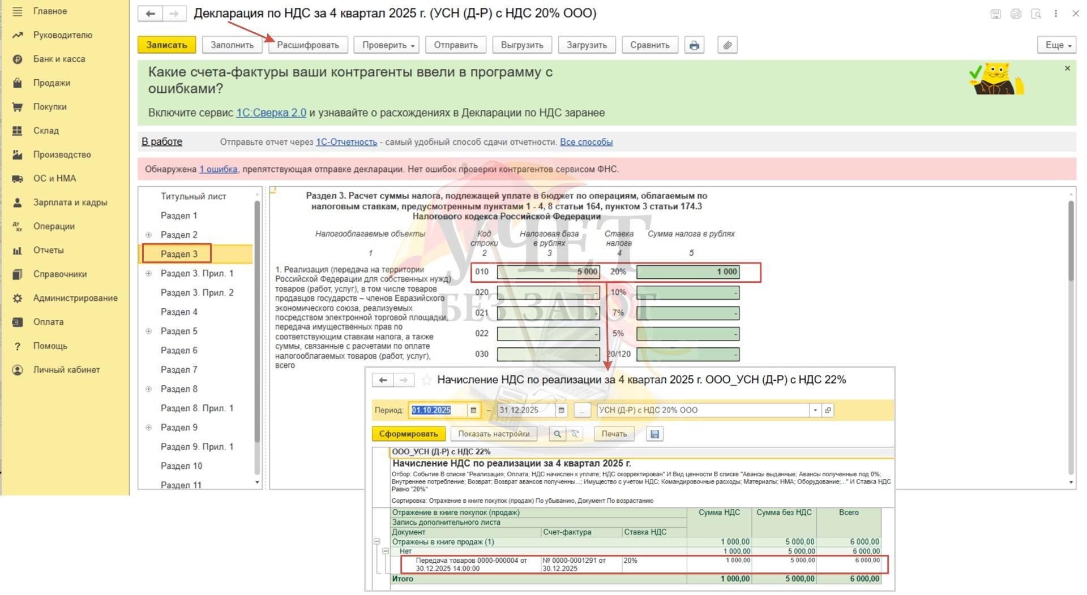Open the Еще dropdown menu
This screenshot has height=595, width=1087.
click(1056, 45)
